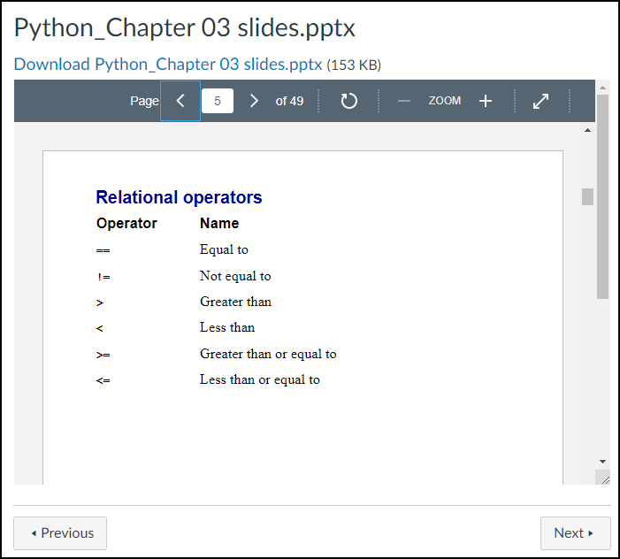Zoom out with the minus icon
The width and height of the screenshot is (620, 559).
point(403,101)
